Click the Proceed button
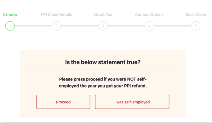Image resolution: width=212 pixels, height=123 pixels. point(63,102)
